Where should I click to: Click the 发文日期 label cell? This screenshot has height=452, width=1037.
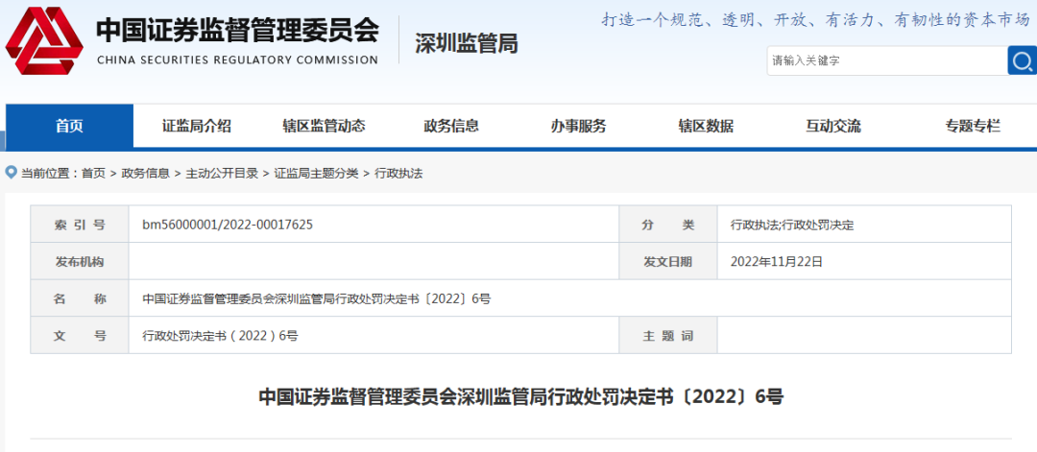tap(668, 262)
